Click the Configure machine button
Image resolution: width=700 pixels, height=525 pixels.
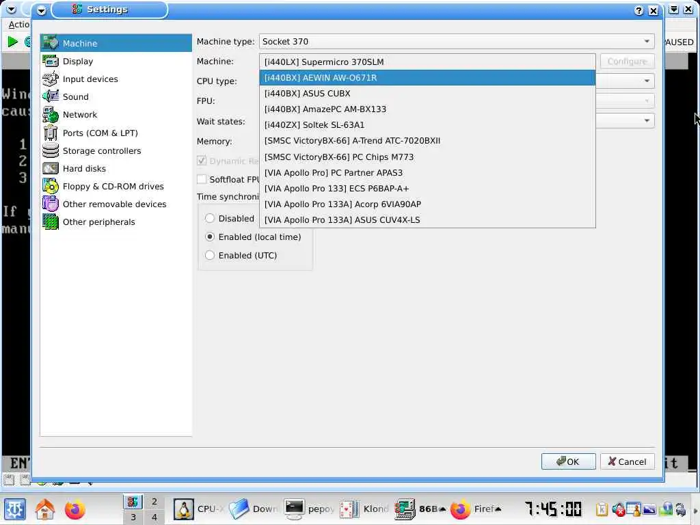(x=628, y=61)
